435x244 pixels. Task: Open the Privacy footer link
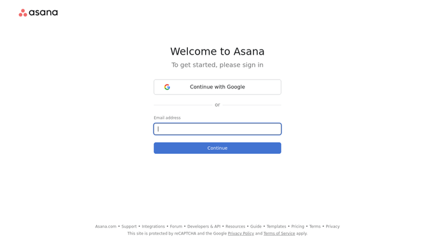point(332,226)
